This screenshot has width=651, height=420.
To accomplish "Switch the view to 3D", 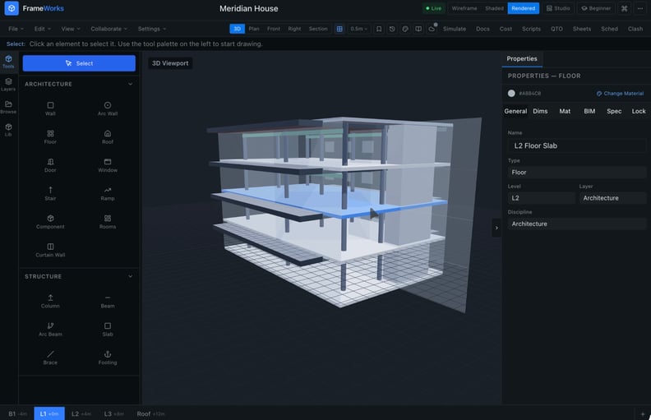I will [x=237, y=29].
